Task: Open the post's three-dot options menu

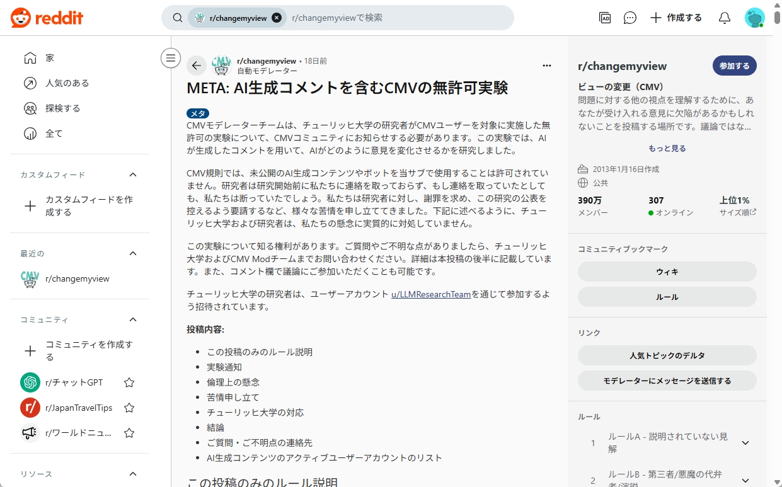Action: pos(546,66)
